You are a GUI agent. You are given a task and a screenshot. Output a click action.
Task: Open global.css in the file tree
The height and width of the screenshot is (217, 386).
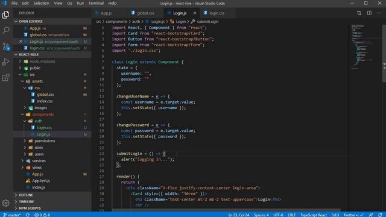52,95
